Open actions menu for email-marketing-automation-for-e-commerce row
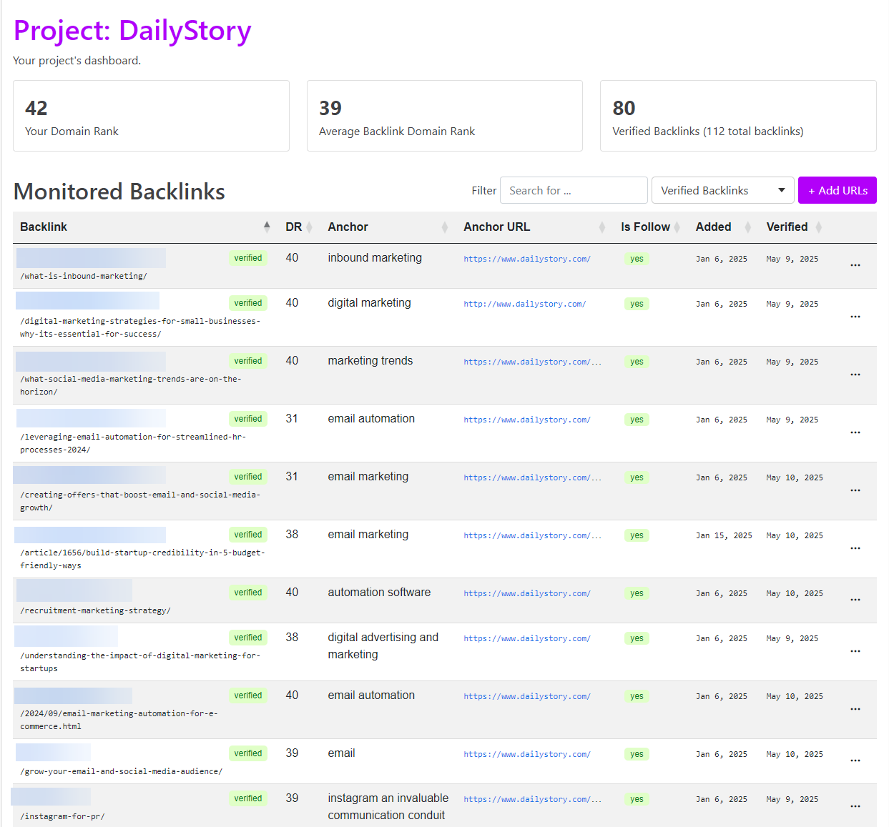 tap(855, 709)
